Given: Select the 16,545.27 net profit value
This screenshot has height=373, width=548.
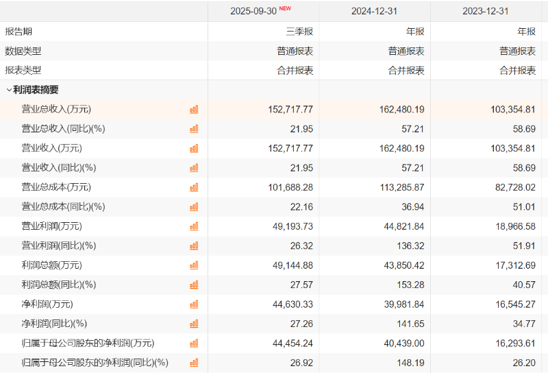Looking at the screenshot, I should pyautogui.click(x=516, y=304).
